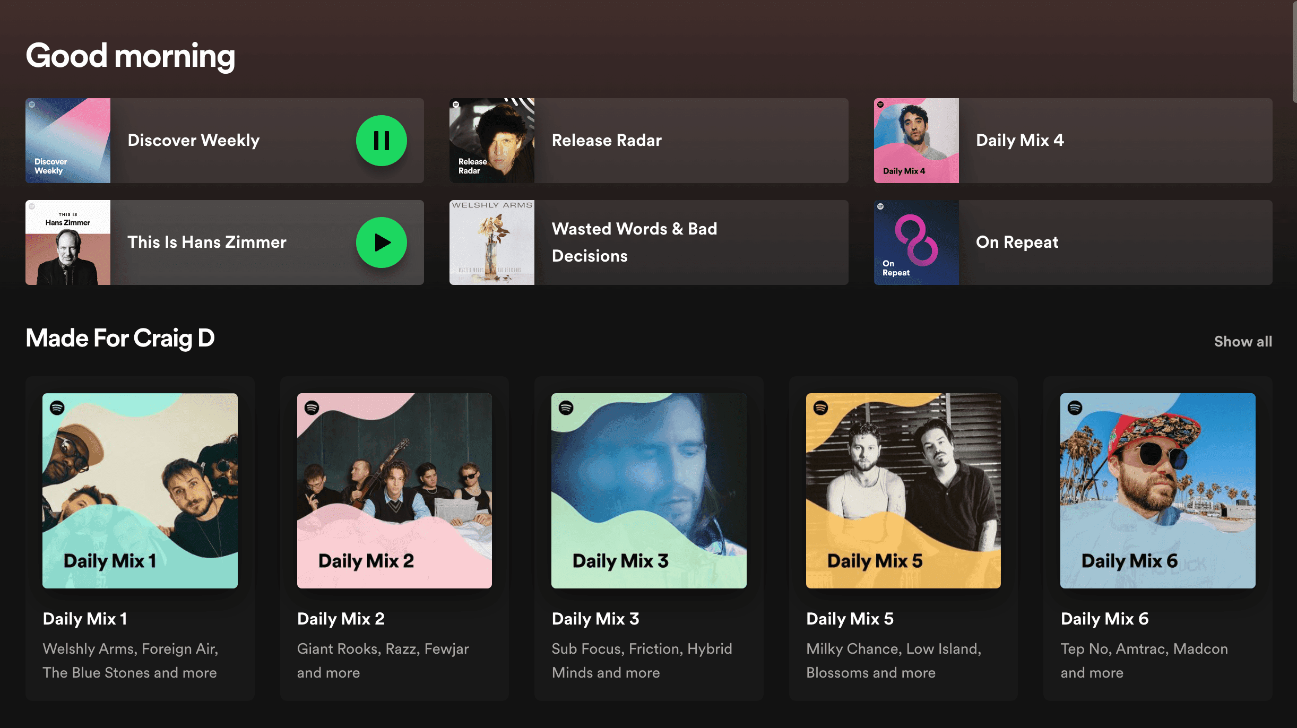Image resolution: width=1297 pixels, height=728 pixels.
Task: Click the Daily Mix 3 title text
Action: coord(595,618)
